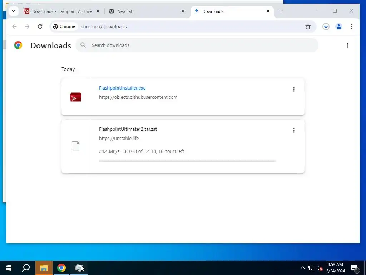Open more actions for FlashpointUltimate12.tar.zst
This screenshot has height=275, width=366.
click(x=294, y=130)
